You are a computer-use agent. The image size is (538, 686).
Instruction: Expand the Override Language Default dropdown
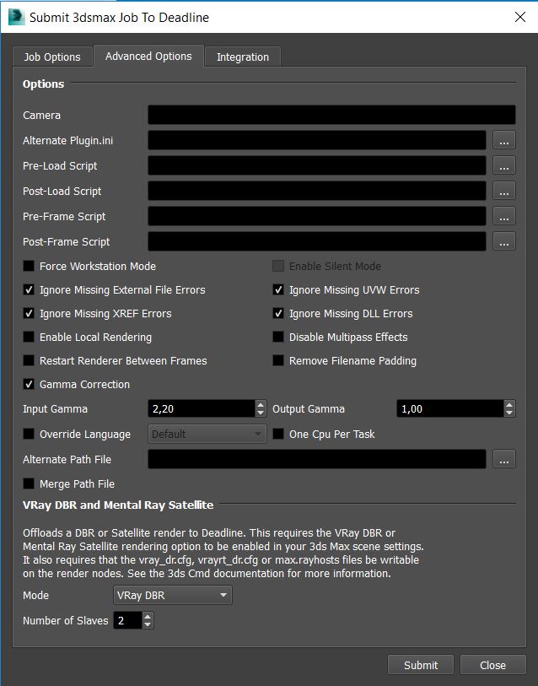click(207, 435)
